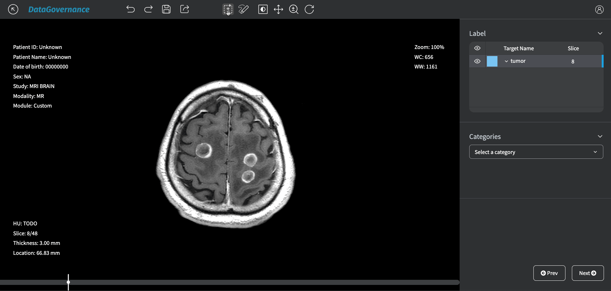Image resolution: width=611 pixels, height=291 pixels.
Task: Activate the pan move tool
Action: pyautogui.click(x=278, y=9)
